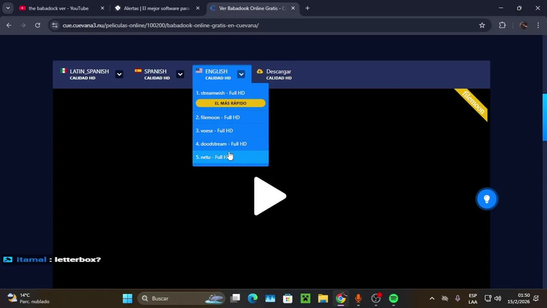The width and height of the screenshot is (547, 308).
Task: Close the Ver Babadook Online tab
Action: (293, 8)
